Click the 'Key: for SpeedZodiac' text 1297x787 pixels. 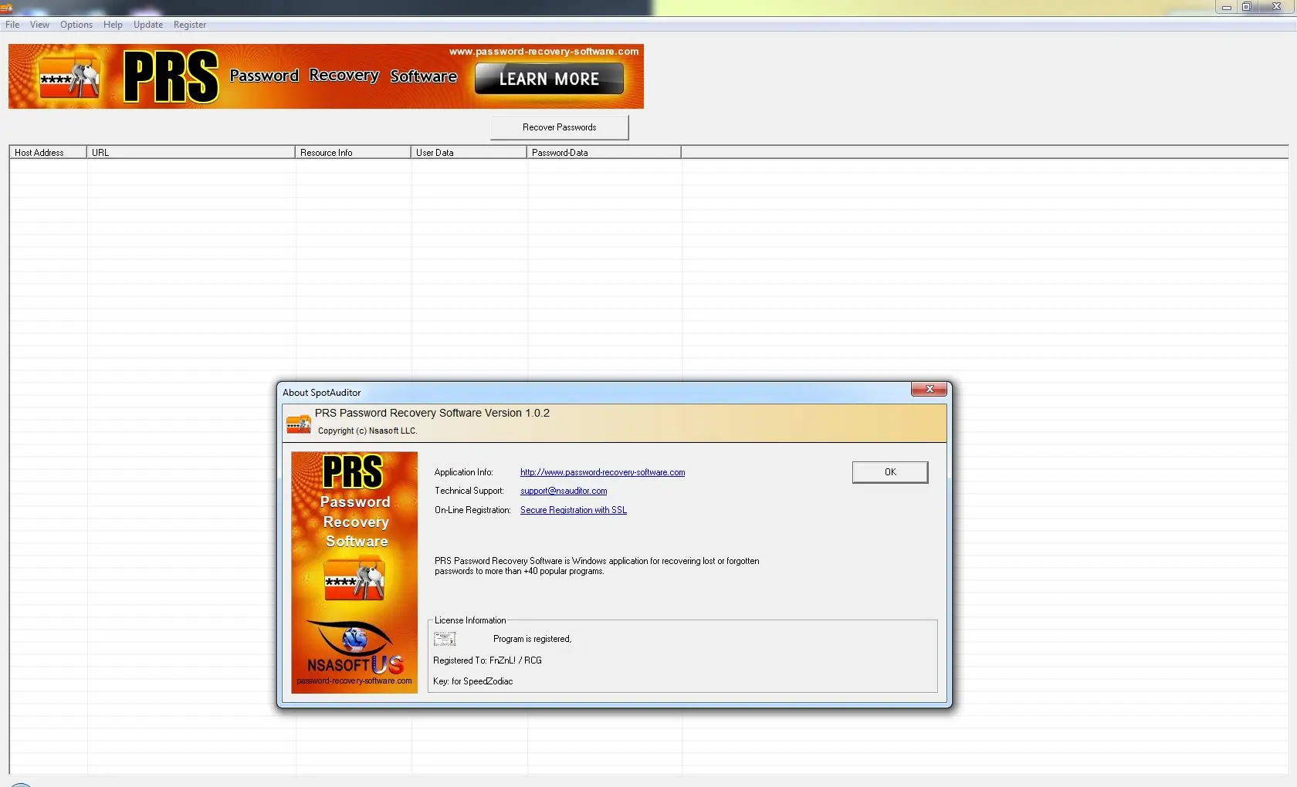(472, 681)
